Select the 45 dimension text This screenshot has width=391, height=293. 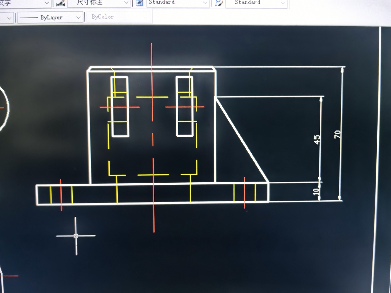317,139
